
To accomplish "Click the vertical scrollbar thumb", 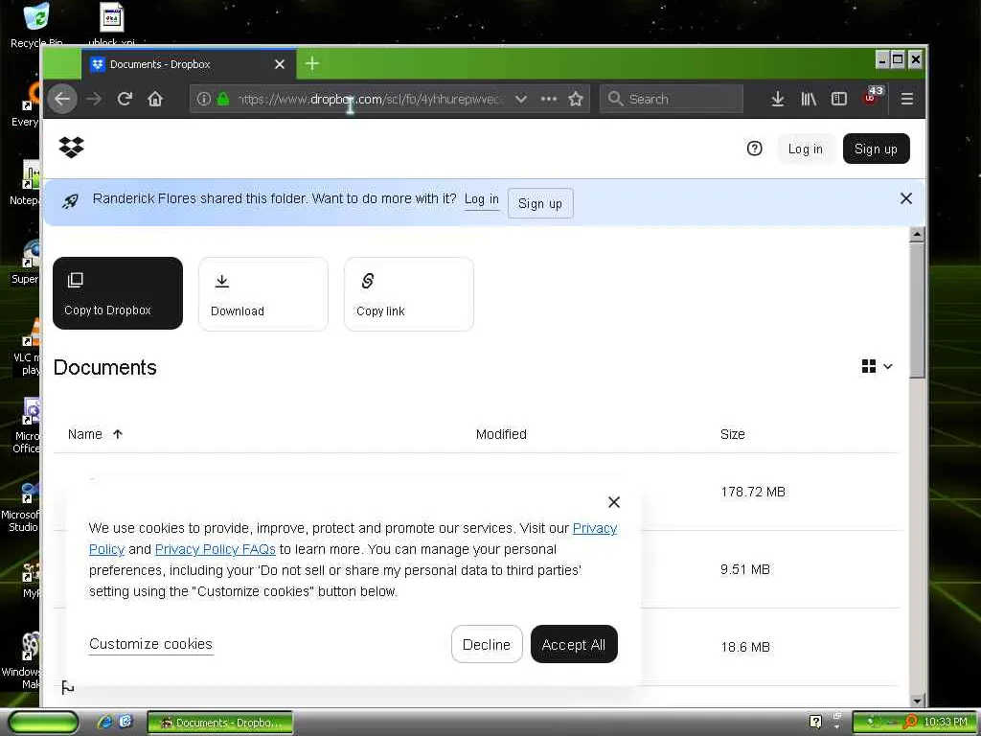I will point(917,310).
